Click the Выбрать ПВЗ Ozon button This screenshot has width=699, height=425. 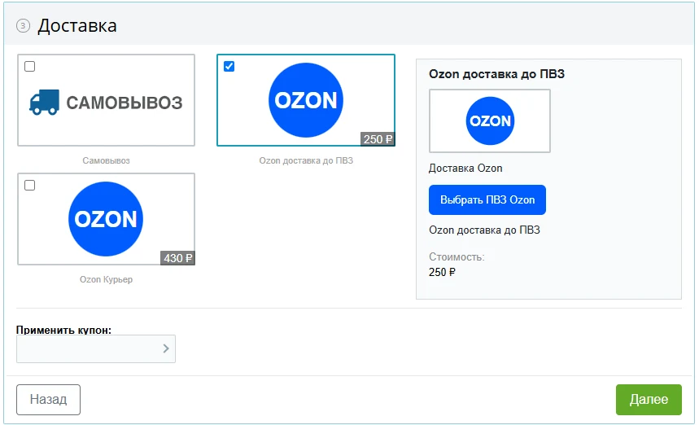[x=487, y=199]
